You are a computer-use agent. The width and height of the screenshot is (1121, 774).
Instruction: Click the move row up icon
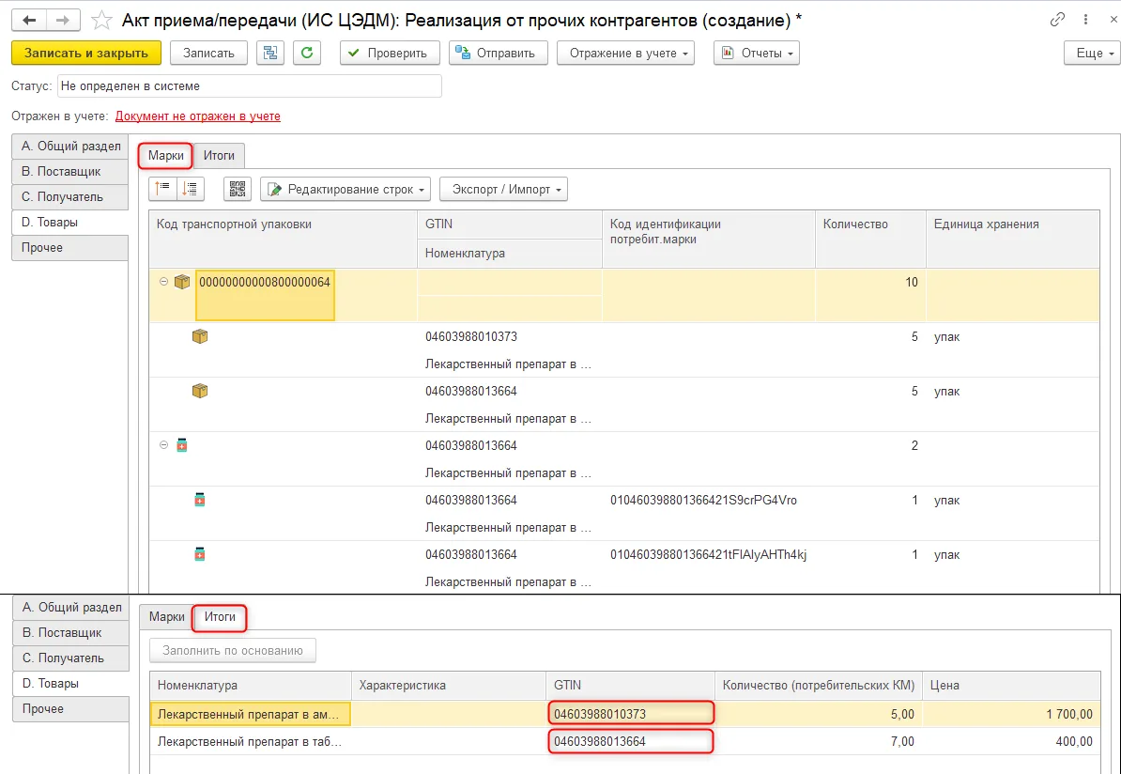(x=162, y=189)
